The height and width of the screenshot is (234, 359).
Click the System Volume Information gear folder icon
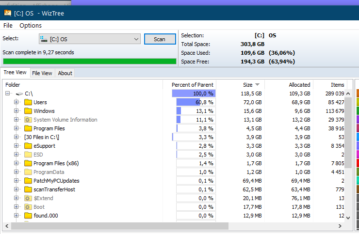click(x=28, y=120)
